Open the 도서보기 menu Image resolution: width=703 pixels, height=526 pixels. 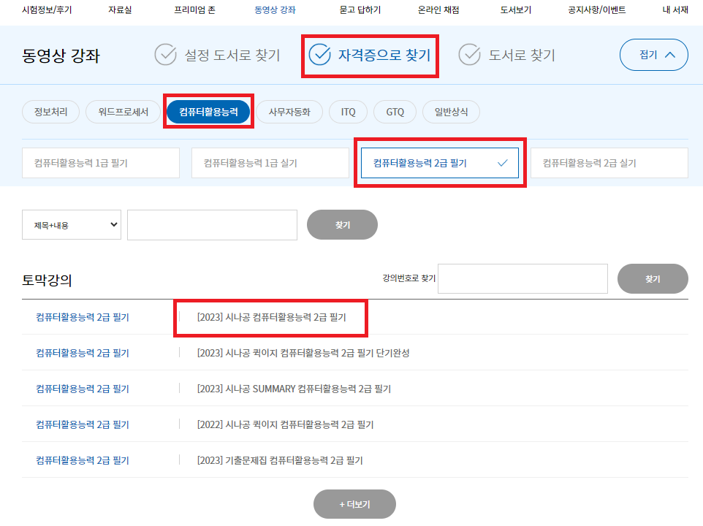pyautogui.click(x=516, y=9)
